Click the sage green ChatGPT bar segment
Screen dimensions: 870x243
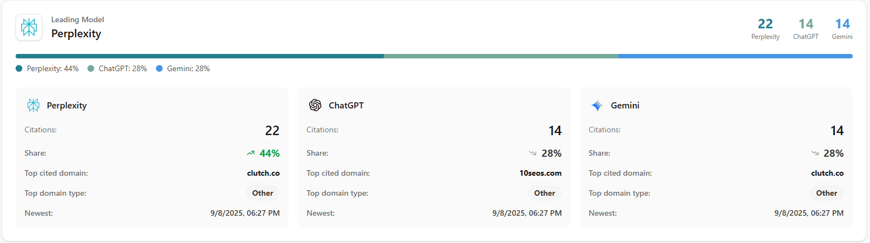coord(501,56)
